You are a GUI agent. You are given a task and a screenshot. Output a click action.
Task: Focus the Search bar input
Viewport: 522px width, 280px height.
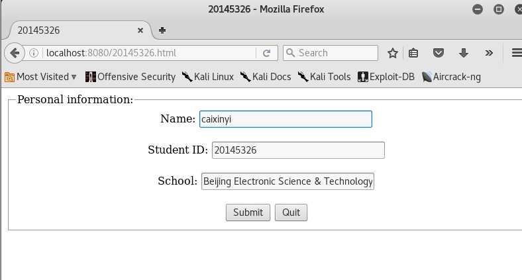click(335, 53)
